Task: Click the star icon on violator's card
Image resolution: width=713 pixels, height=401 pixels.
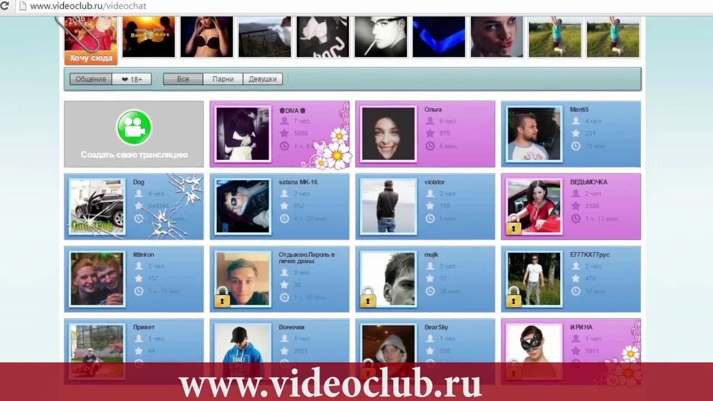Action: [x=430, y=206]
